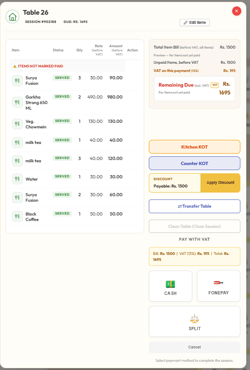Click the Transfer Table button
The width and height of the screenshot is (250, 370).
pyautogui.click(x=195, y=206)
